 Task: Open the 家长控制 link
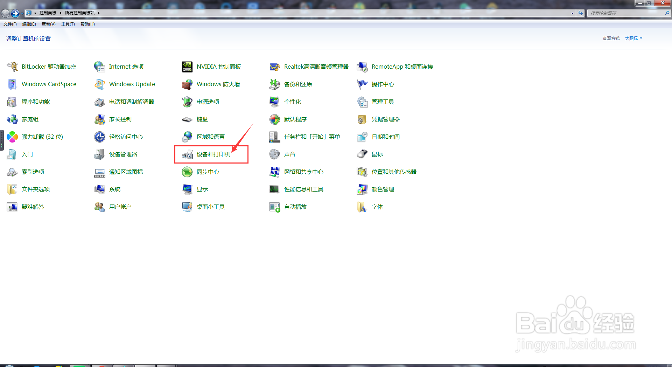(120, 119)
